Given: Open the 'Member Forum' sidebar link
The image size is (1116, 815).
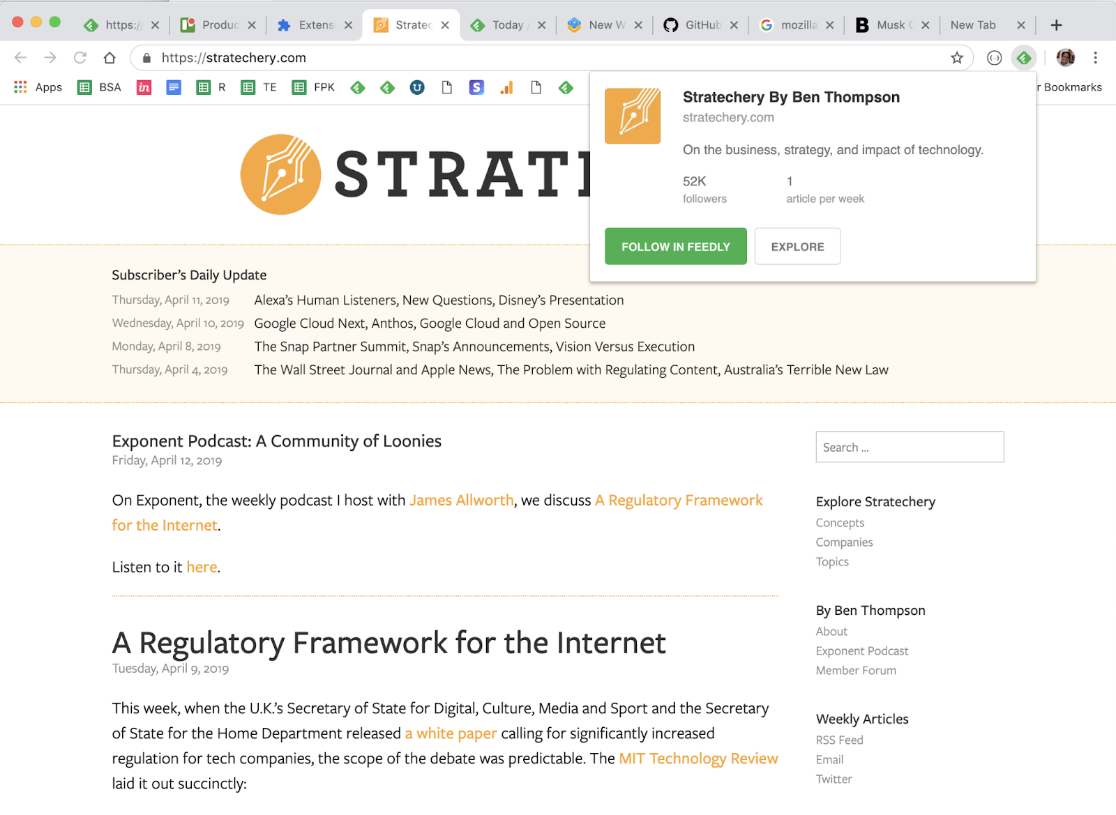Looking at the screenshot, I should click(x=856, y=671).
